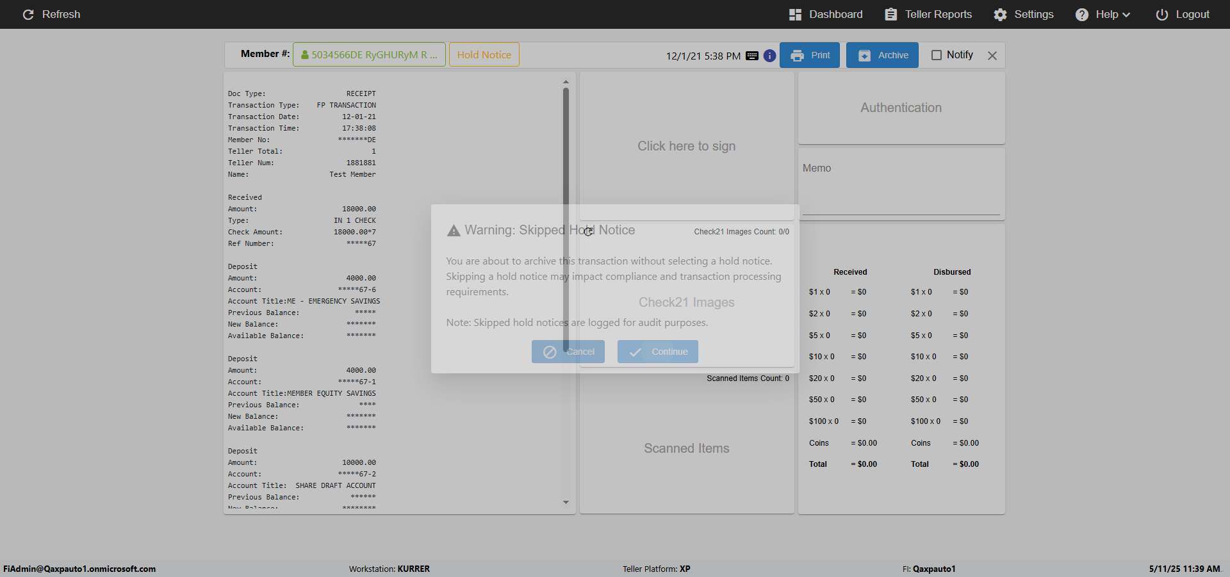
Task: Click '$100 x 0' under Received
Action: 824,421
